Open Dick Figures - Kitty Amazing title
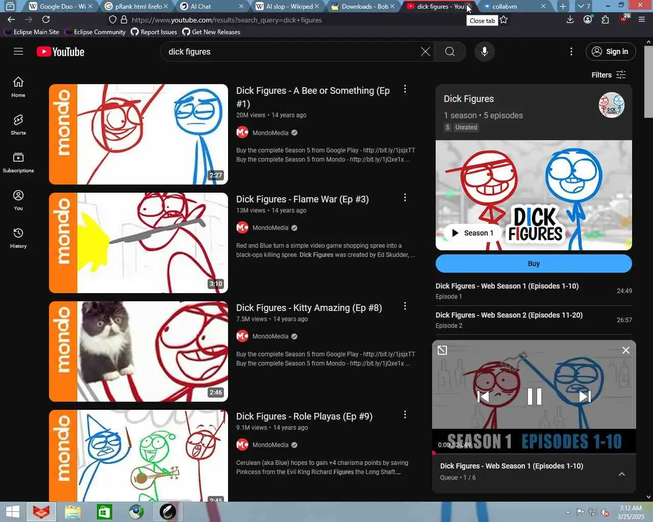This screenshot has height=522, width=653. click(x=309, y=308)
